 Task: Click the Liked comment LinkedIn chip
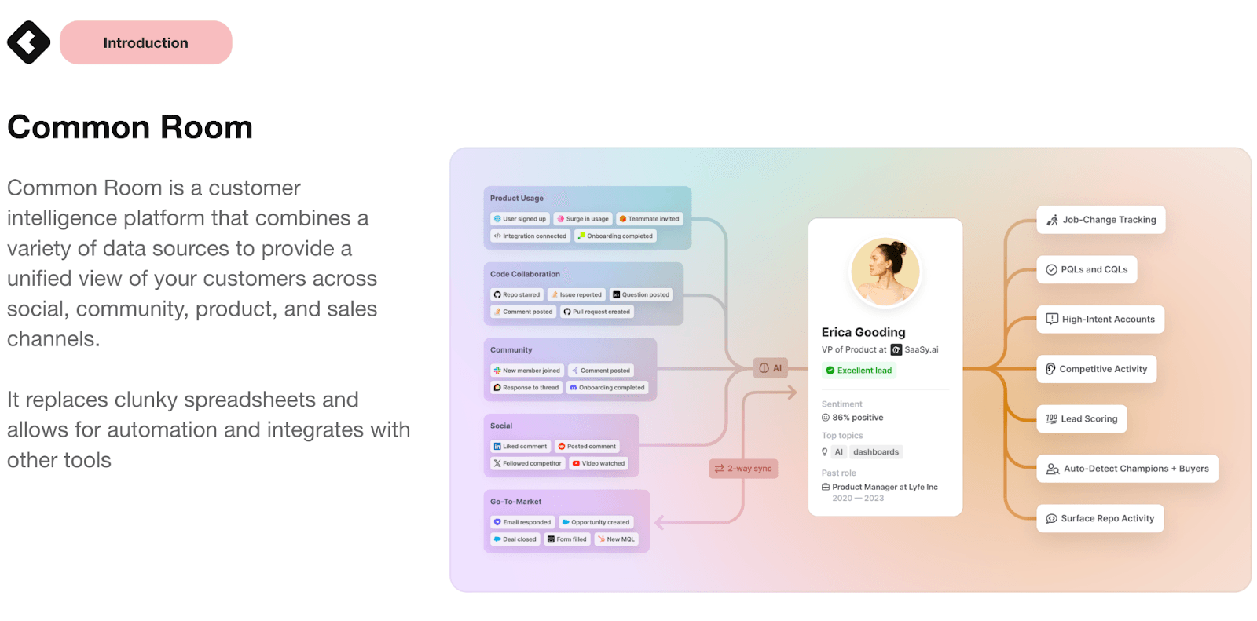[520, 446]
